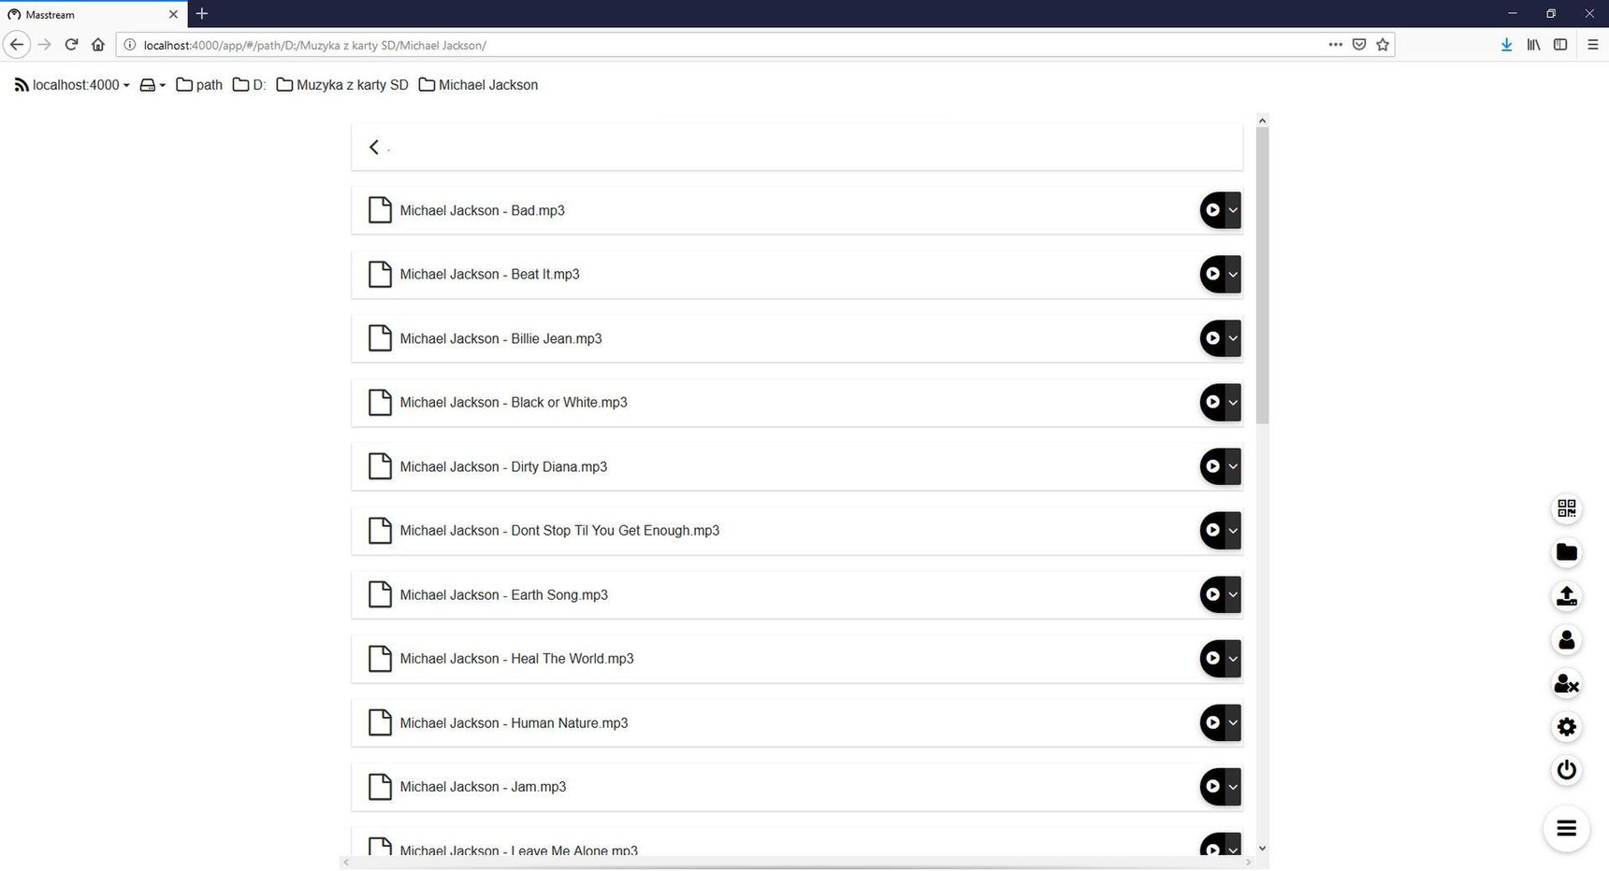Reload the page in browser toolbar
Screen dimensions: 1609x871
[x=71, y=44]
